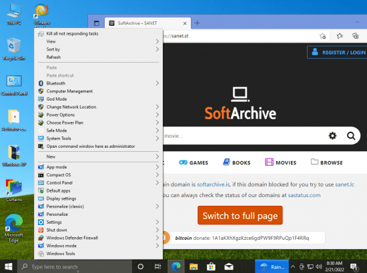Open the Activator desktop folder icon
This screenshot has height=273, width=367.
click(x=14, y=121)
